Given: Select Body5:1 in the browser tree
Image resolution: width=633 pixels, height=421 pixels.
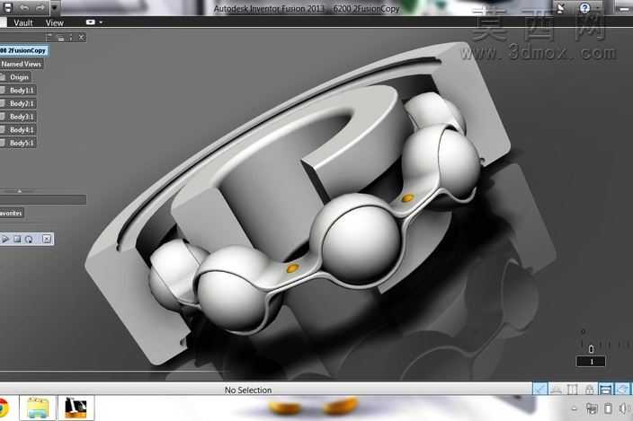Looking at the screenshot, I should [x=22, y=143].
